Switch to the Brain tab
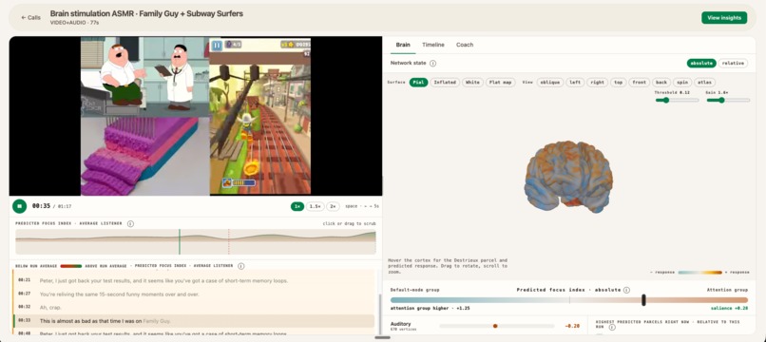This screenshot has width=766, height=342. 403,45
